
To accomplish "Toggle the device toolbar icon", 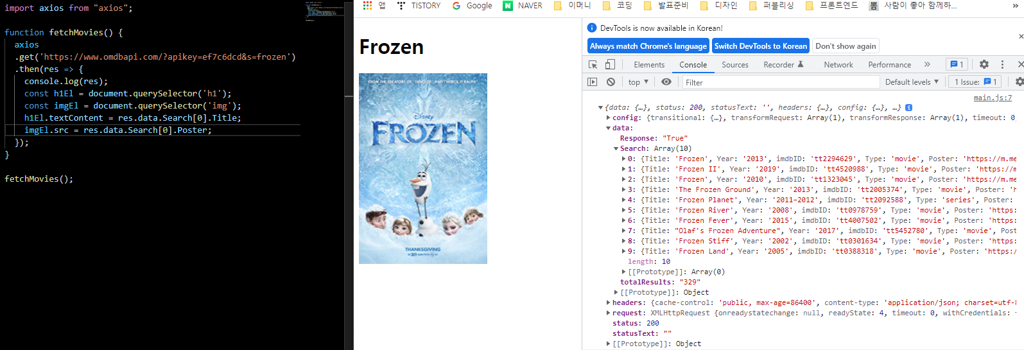I will tap(610, 64).
